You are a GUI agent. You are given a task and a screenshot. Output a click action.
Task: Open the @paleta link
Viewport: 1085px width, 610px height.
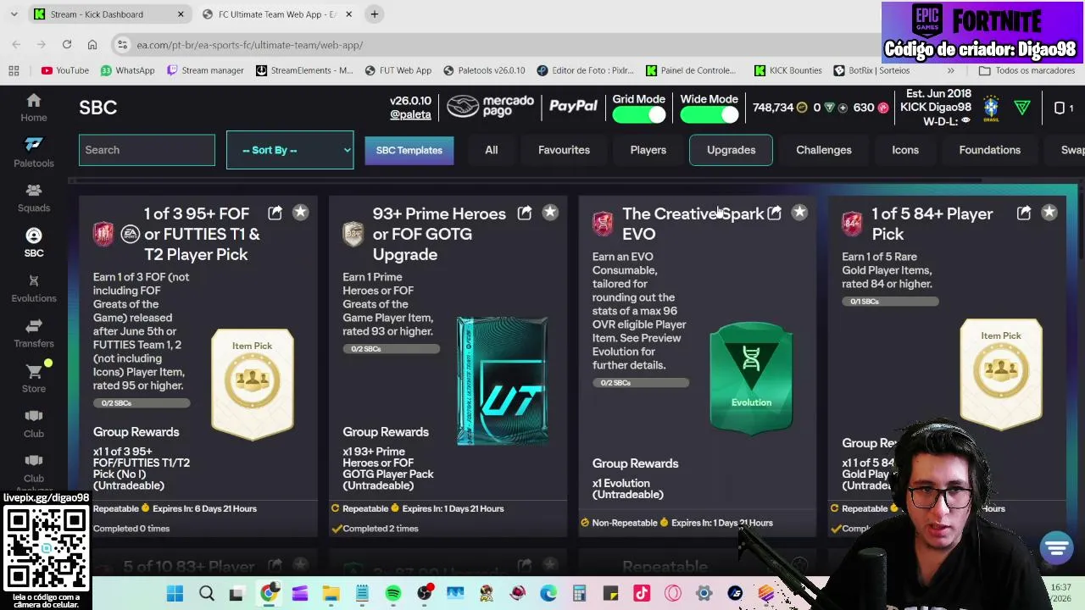pos(410,114)
